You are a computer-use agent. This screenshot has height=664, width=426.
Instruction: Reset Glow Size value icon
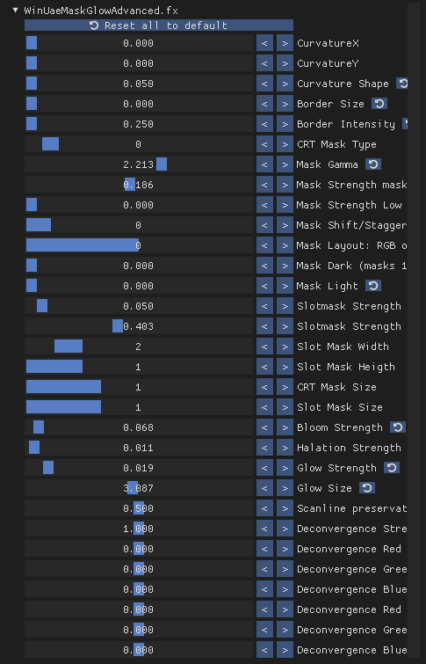point(367,488)
